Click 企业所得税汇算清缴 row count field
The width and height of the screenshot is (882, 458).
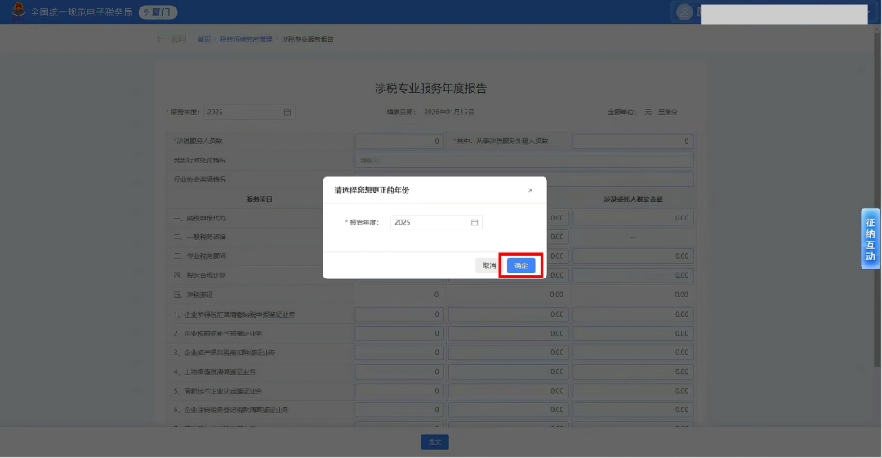pyautogui.click(x=399, y=314)
